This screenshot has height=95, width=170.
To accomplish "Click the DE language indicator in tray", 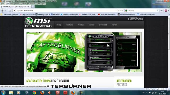I will [x=143, y=92].
